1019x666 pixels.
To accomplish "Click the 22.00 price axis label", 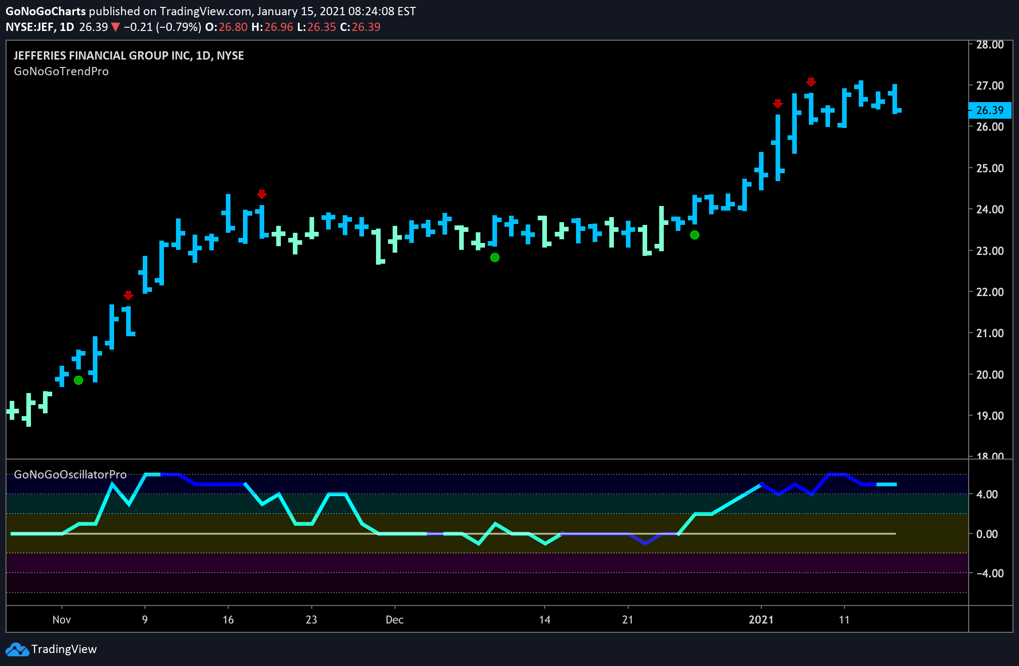I will (x=990, y=292).
